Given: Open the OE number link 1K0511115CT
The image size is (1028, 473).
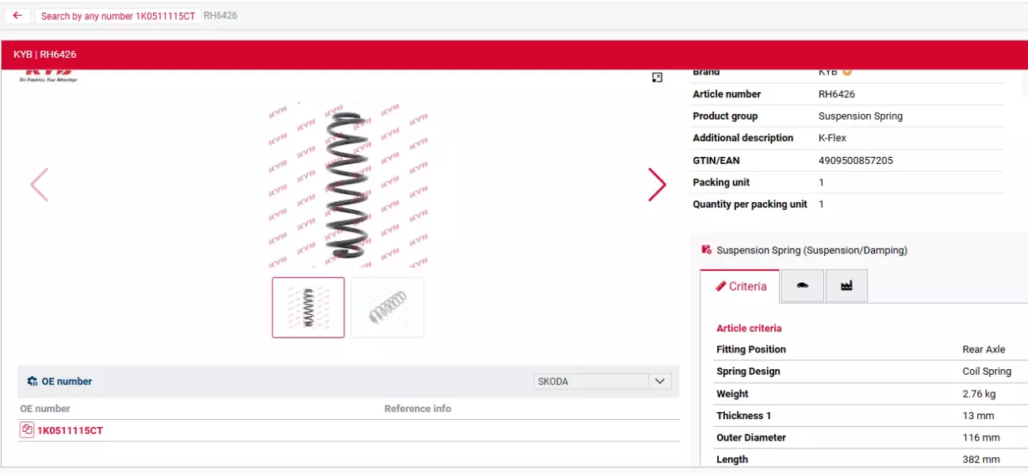Looking at the screenshot, I should [70, 431].
